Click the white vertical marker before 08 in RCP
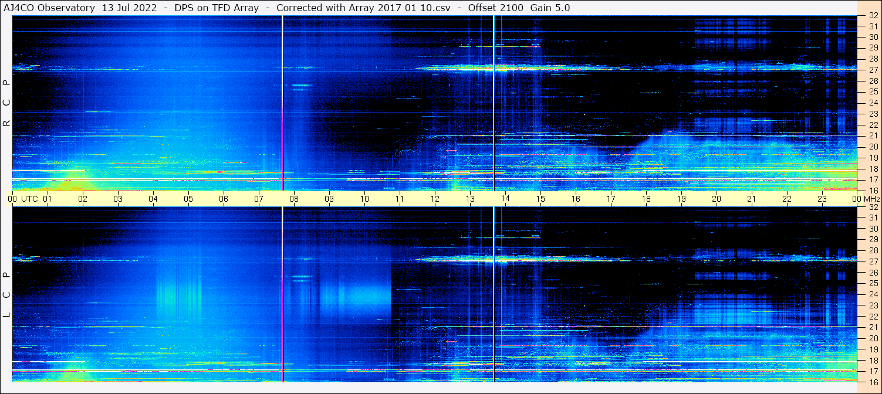882x394 pixels. 282,103
